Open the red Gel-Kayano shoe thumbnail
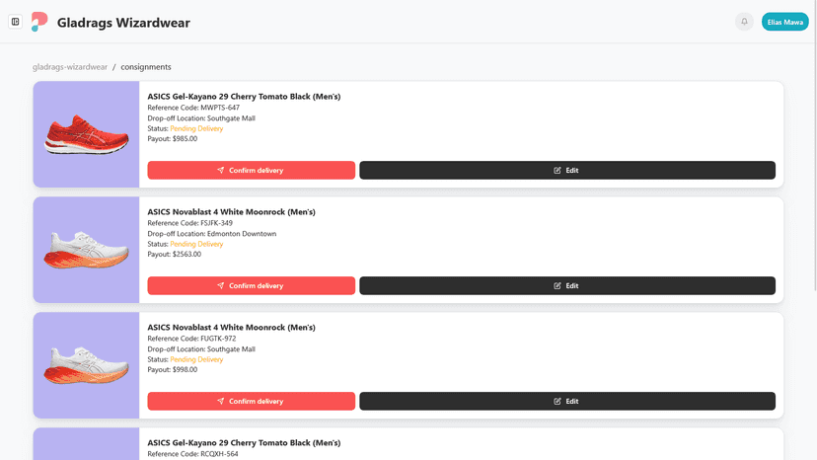This screenshot has height=460, width=817. 86,134
